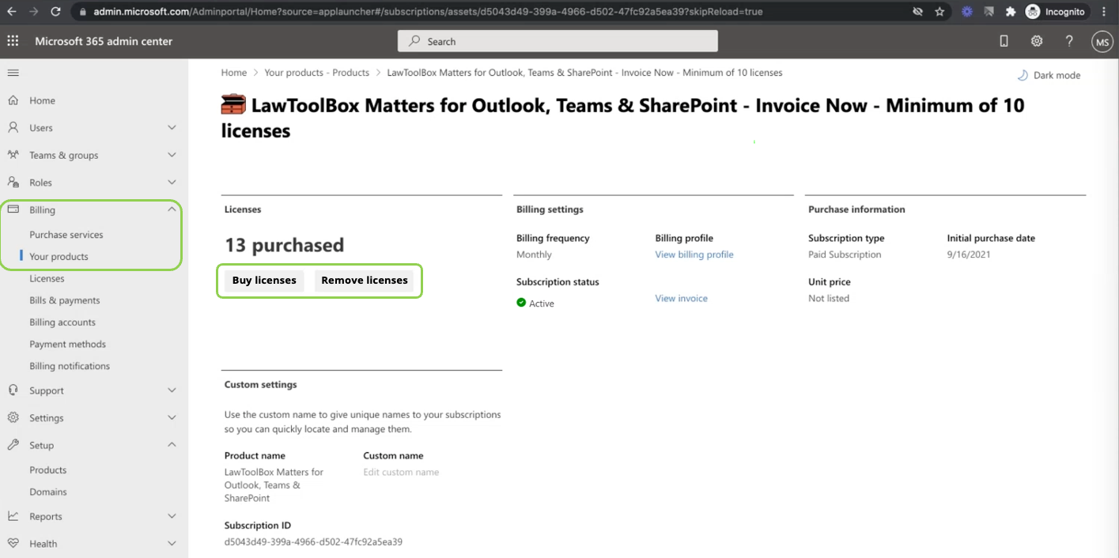The width and height of the screenshot is (1119, 558).
Task: Click the tracking-blocked eye icon in address bar
Action: 917,12
